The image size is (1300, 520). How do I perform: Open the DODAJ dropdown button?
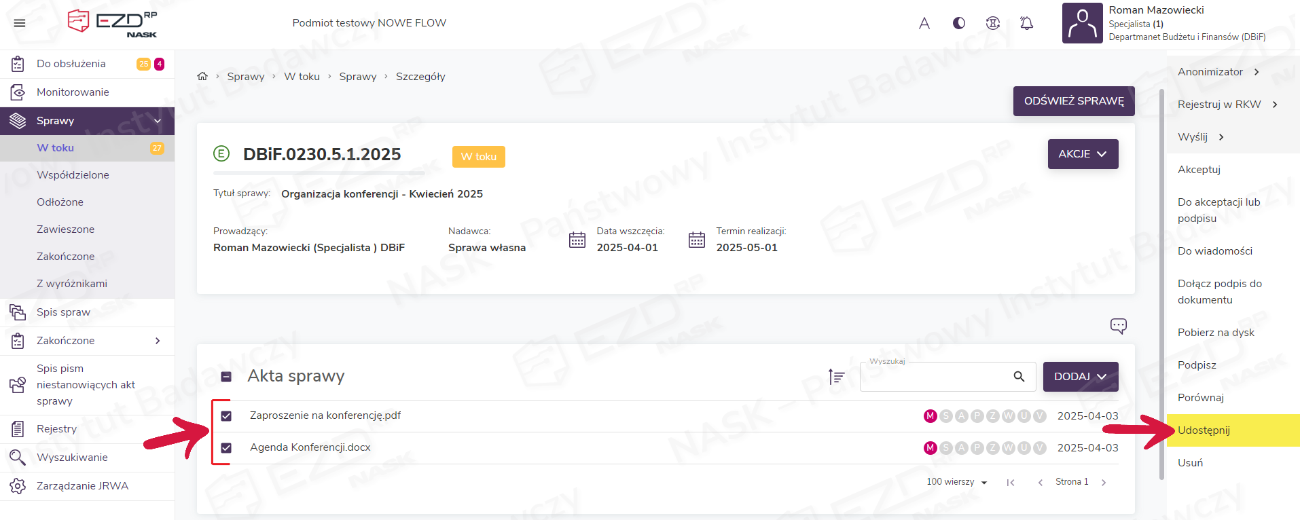click(1080, 377)
